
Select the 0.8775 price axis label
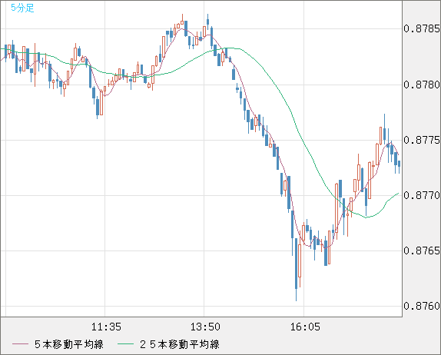tap(422, 140)
